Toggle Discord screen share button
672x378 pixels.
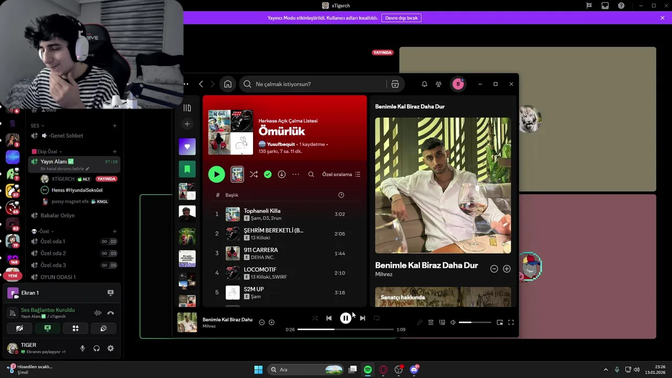(47, 329)
